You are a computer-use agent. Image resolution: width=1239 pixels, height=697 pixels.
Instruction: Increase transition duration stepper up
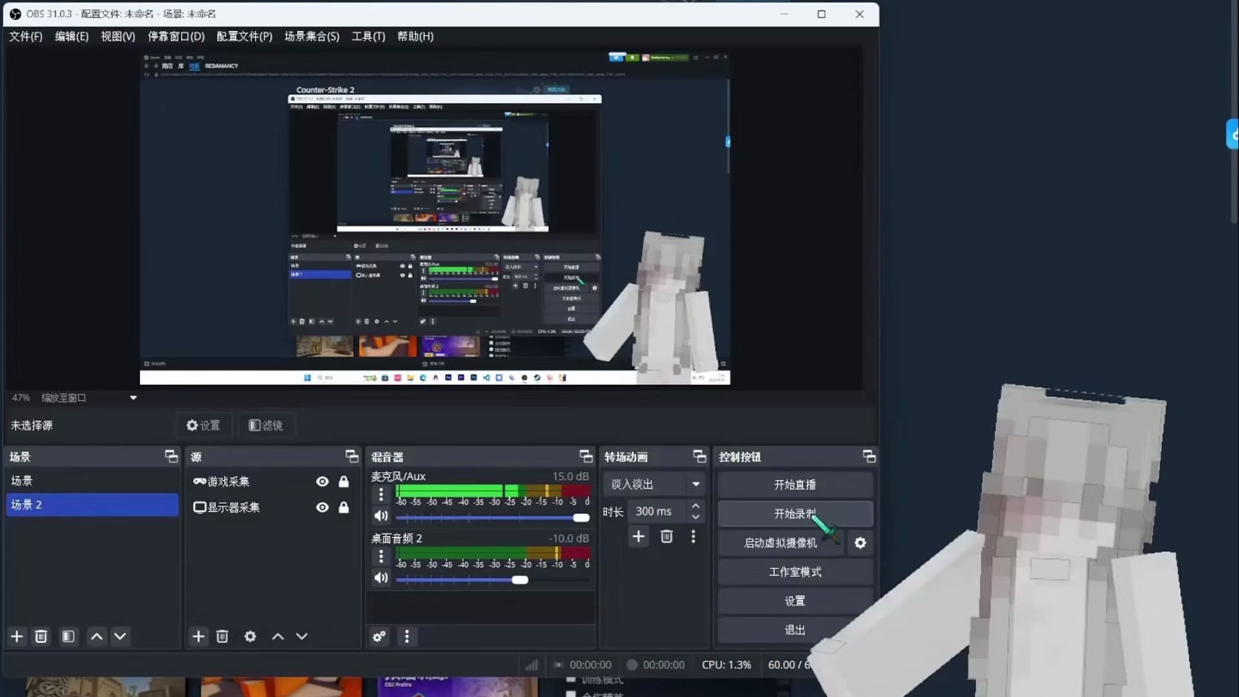[695, 506]
